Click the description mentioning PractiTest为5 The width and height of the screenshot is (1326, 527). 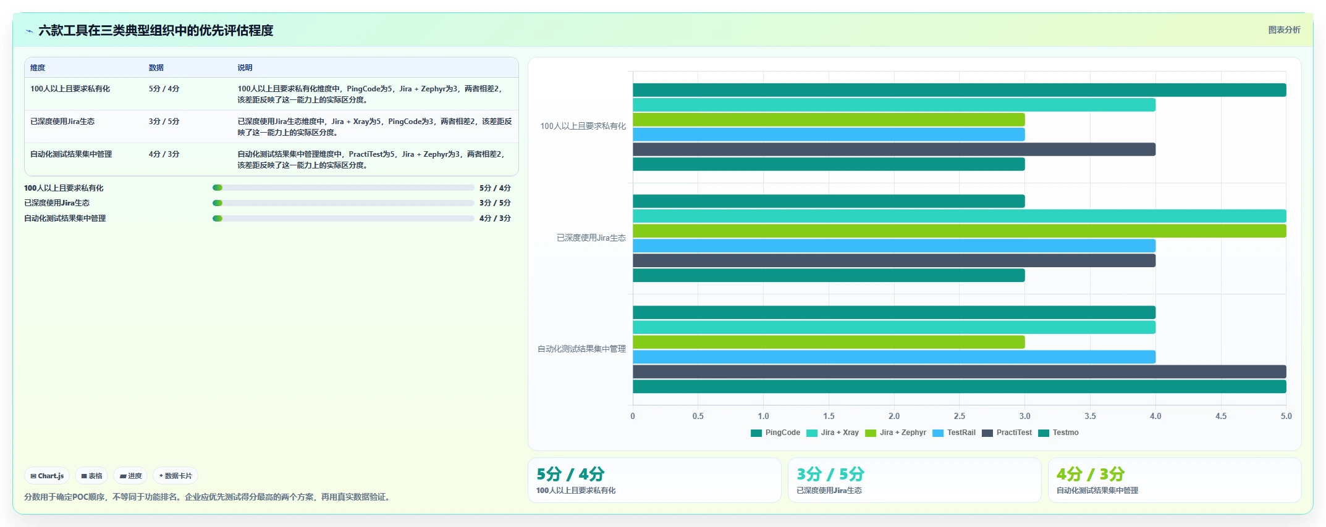(x=372, y=160)
